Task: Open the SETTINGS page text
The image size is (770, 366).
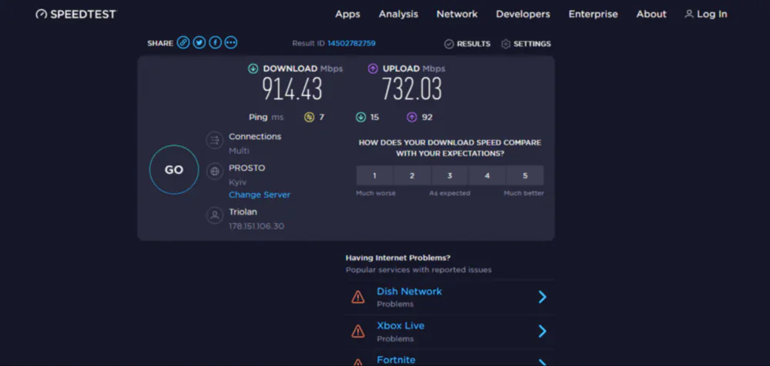Action: coord(532,44)
